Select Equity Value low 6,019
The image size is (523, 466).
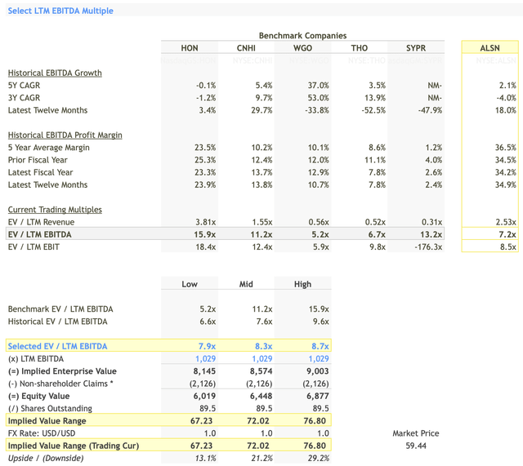(204, 396)
